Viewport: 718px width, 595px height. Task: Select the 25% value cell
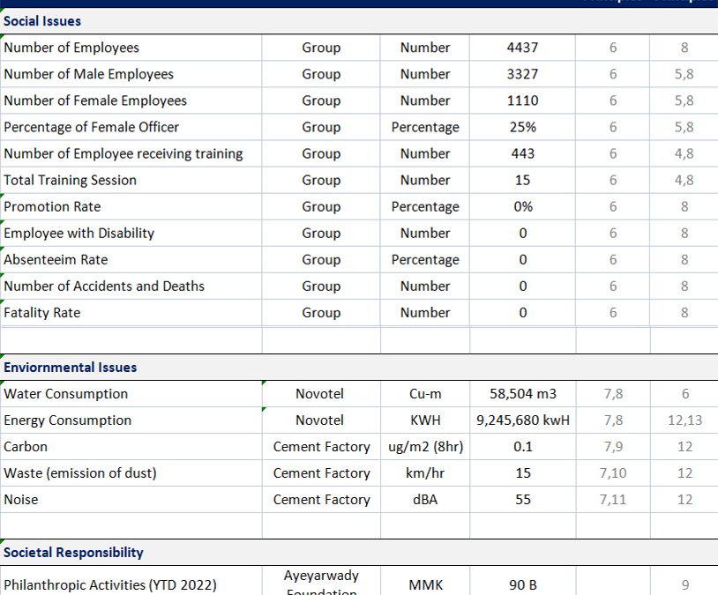point(522,127)
